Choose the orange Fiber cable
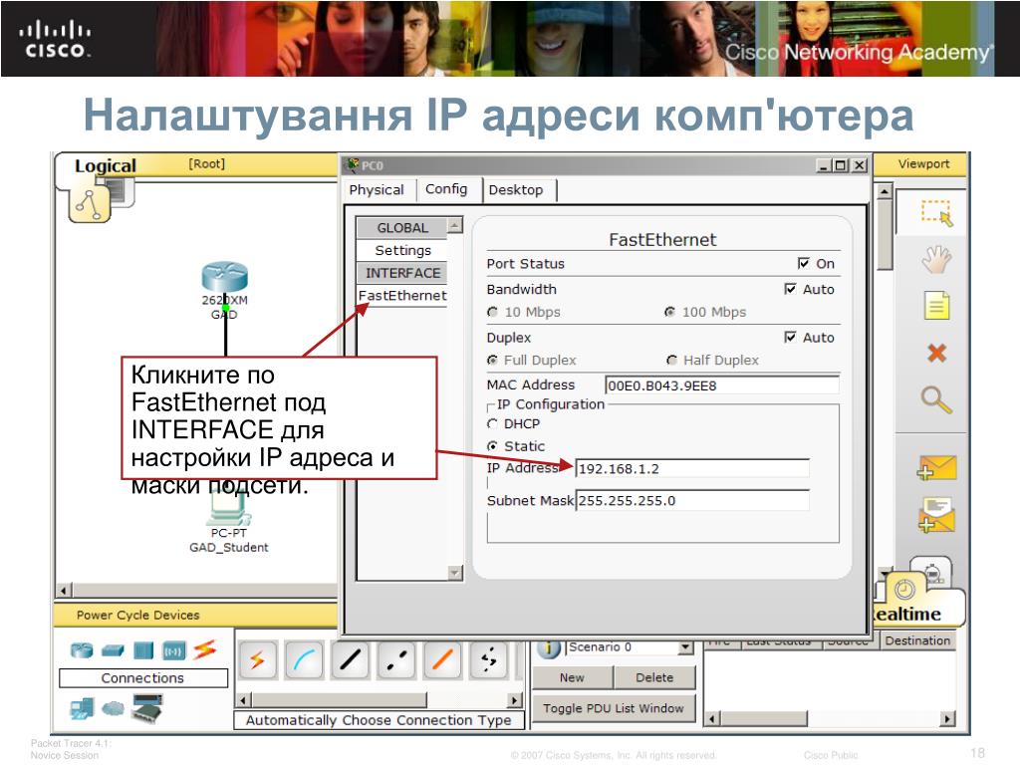The image size is (1020, 765). 442,660
